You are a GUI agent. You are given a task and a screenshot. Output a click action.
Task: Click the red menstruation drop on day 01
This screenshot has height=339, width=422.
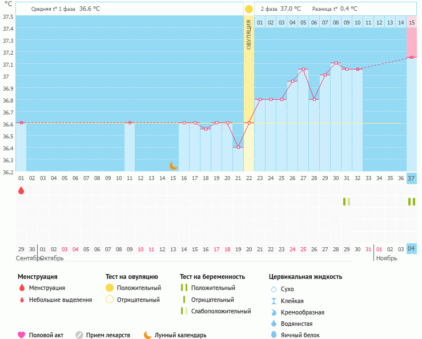click(21, 190)
